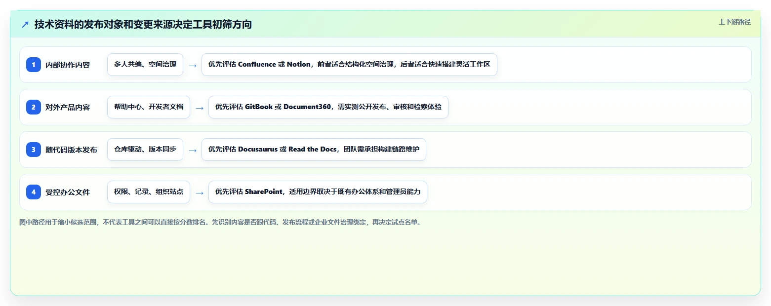The width and height of the screenshot is (771, 306).
Task: Select the 多人共编、空间治理 box
Action: (145, 65)
